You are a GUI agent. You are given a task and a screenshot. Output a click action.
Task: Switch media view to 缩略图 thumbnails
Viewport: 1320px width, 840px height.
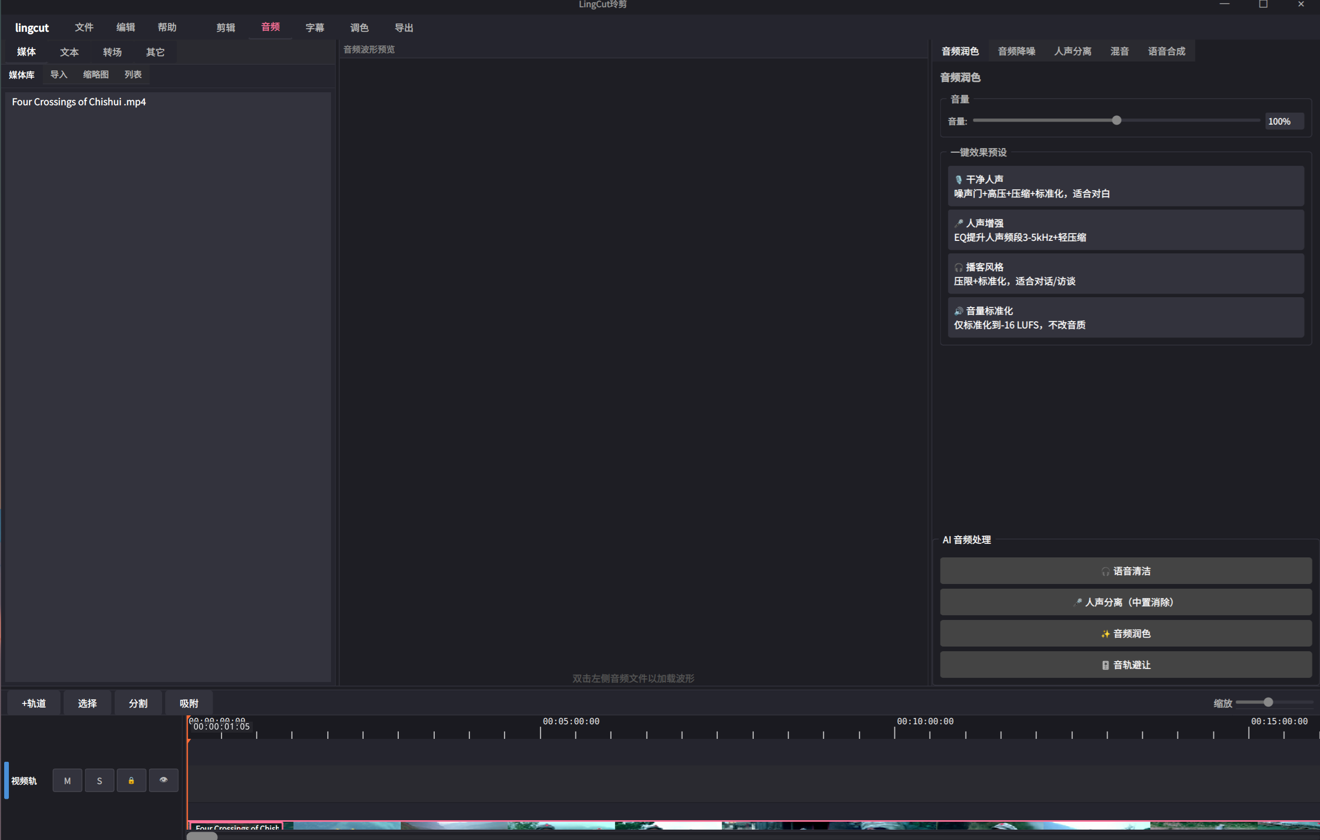click(x=96, y=75)
